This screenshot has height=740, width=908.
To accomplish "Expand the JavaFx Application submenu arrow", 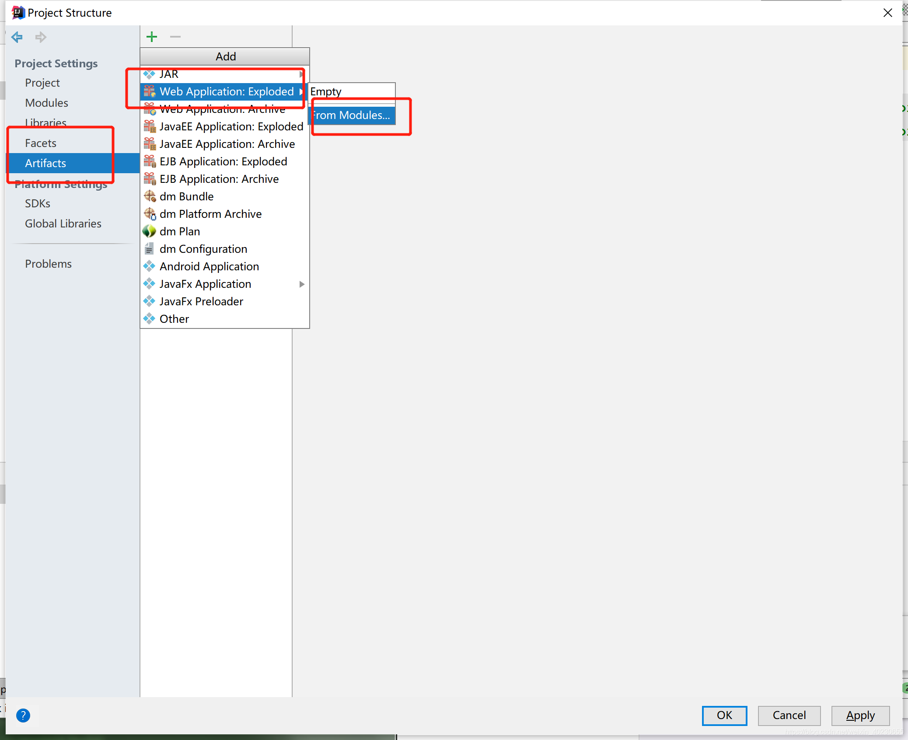I will point(302,284).
